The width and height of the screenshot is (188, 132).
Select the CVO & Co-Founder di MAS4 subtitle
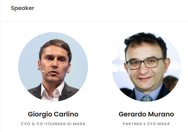[53, 124]
